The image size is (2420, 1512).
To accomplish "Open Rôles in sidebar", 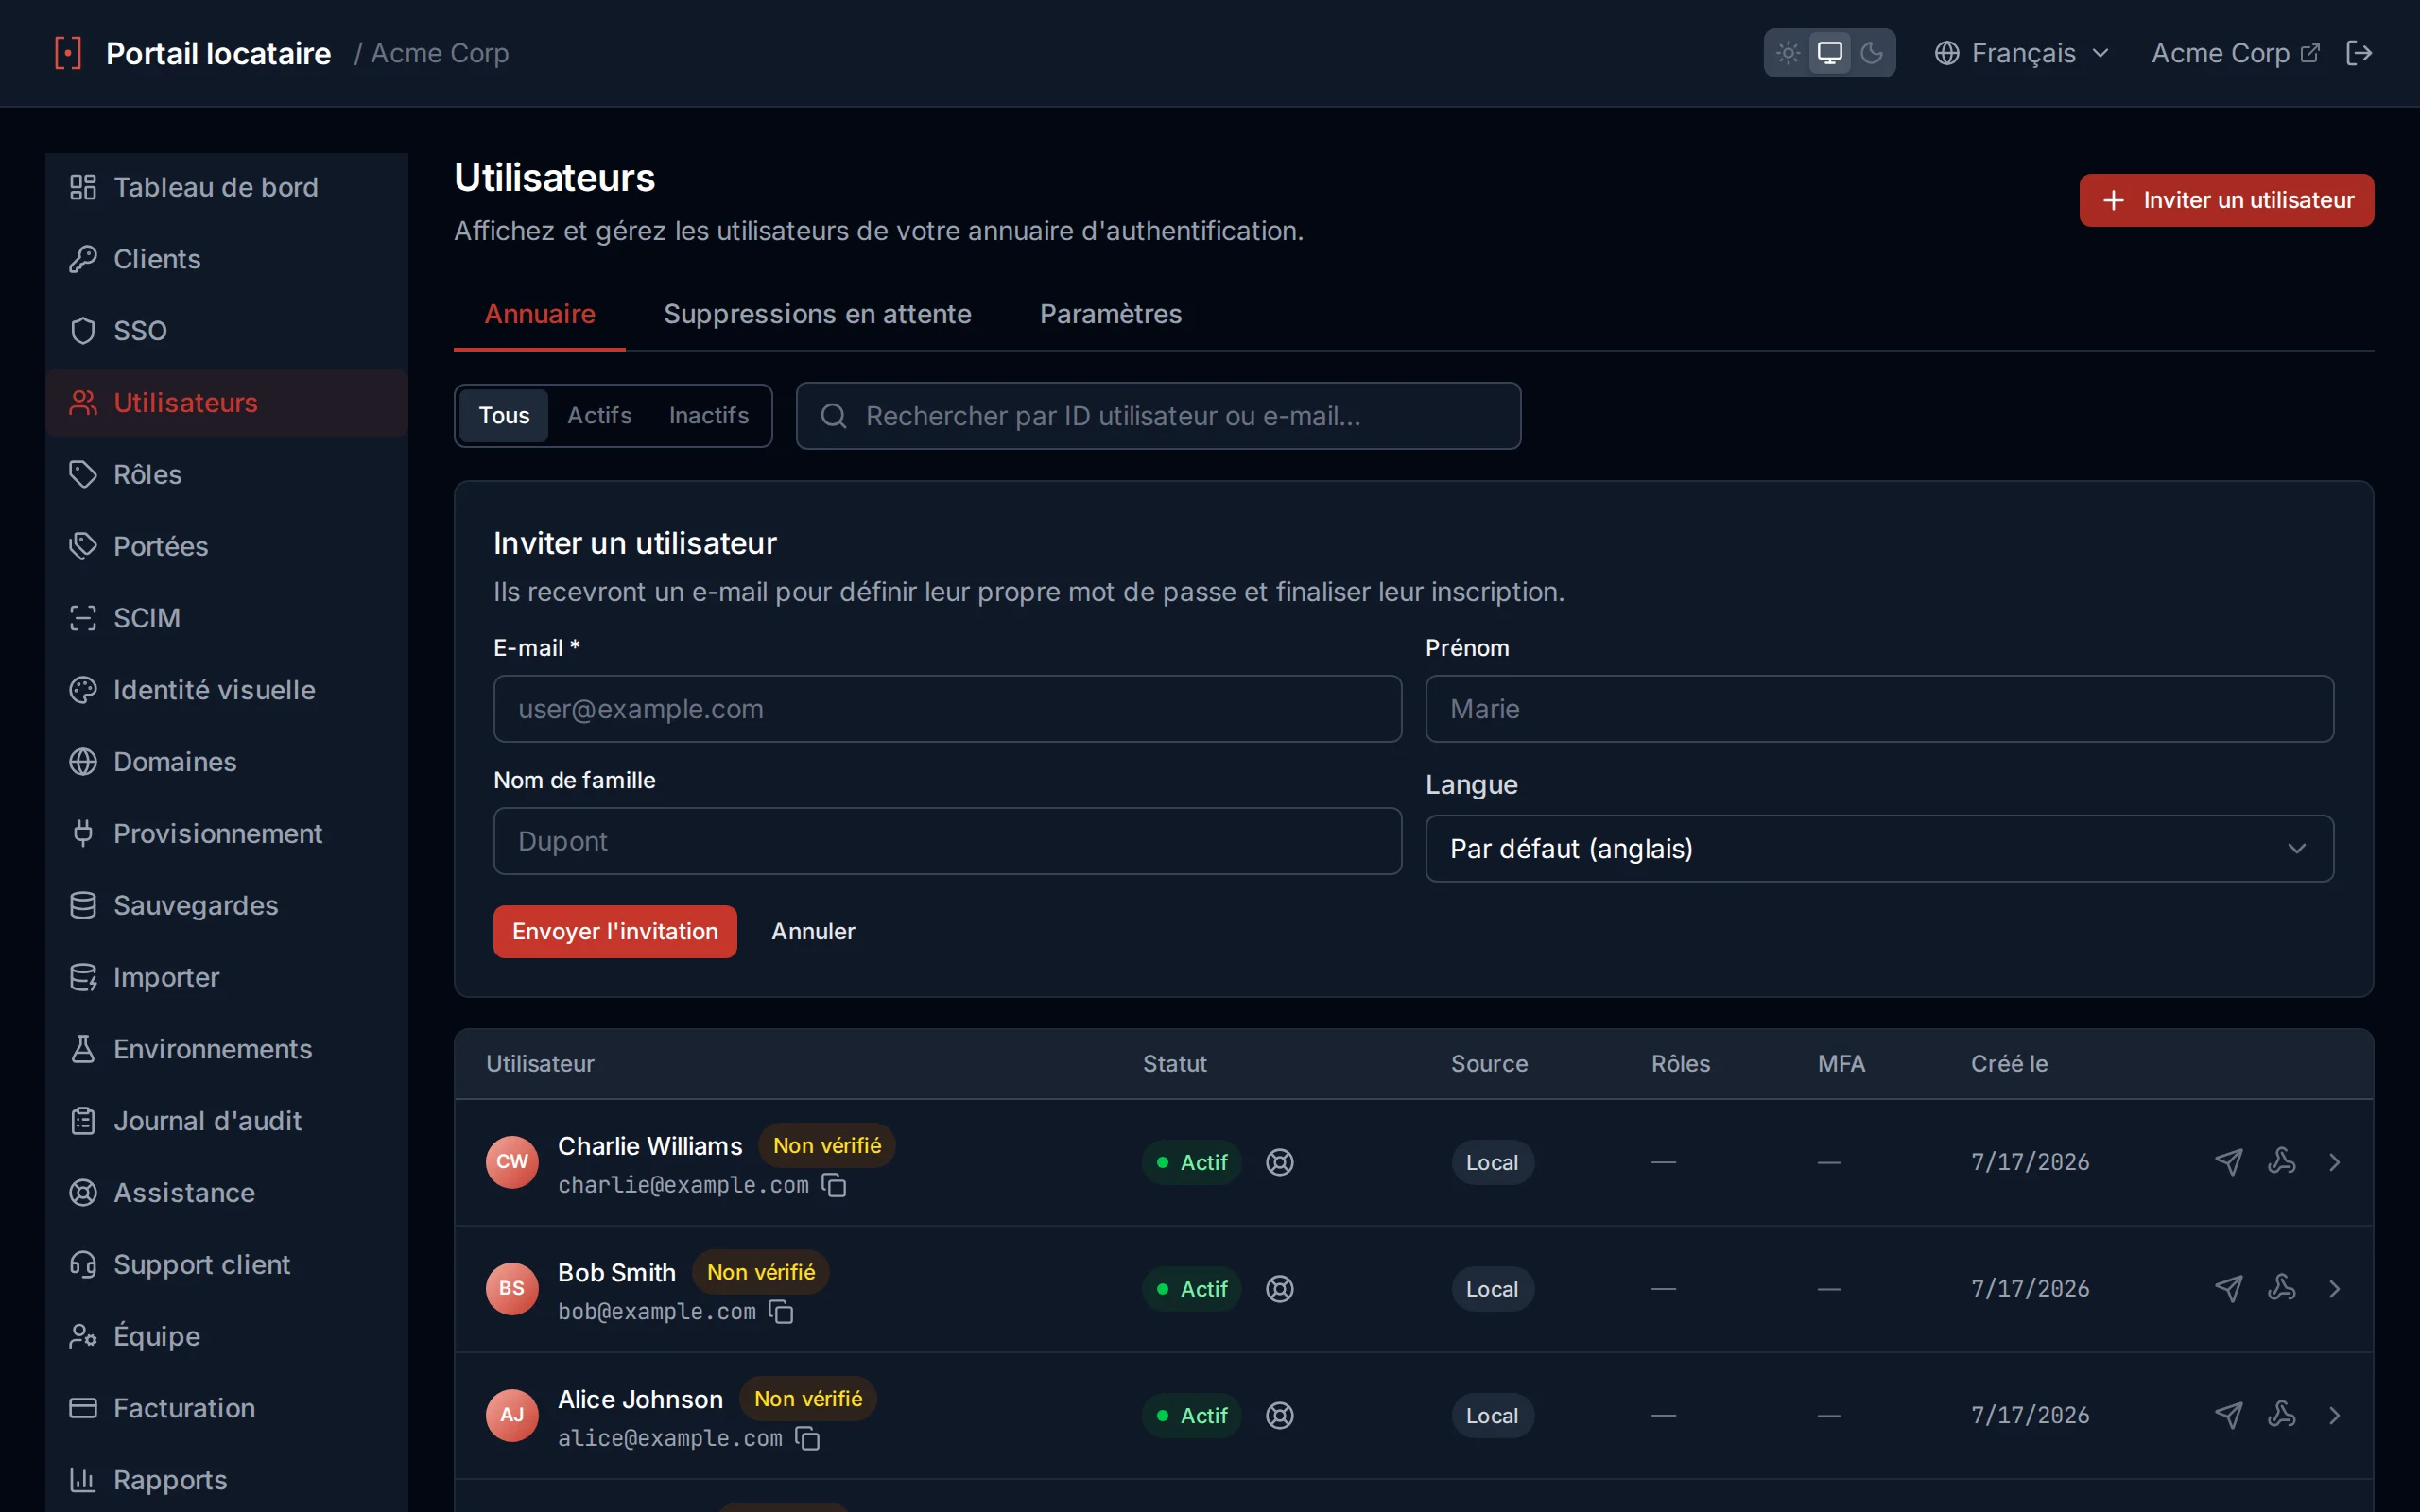I will click(227, 474).
